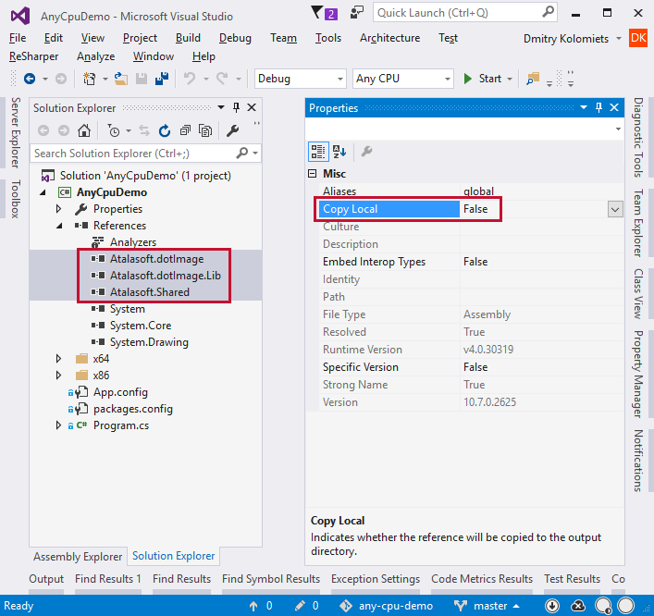
Task: Switch to the Assembly Explorer tab
Action: 78,557
